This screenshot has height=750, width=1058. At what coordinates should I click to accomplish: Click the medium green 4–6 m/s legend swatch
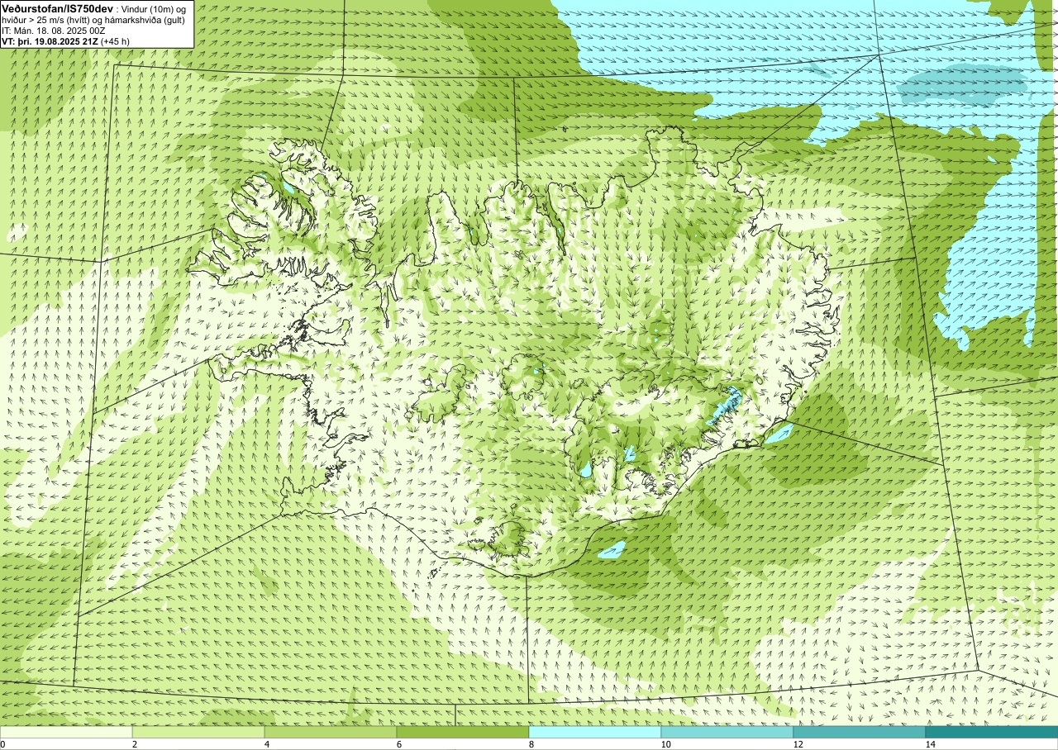pyautogui.click(x=331, y=733)
